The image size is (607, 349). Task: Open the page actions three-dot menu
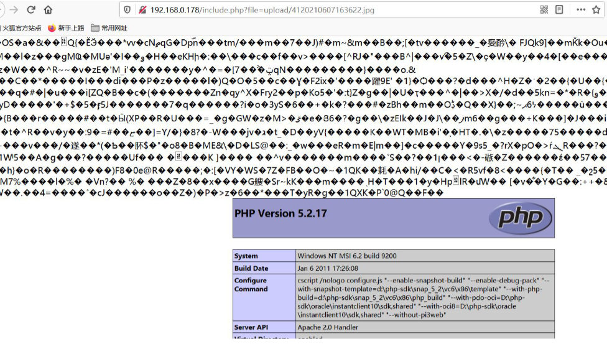pyautogui.click(x=581, y=10)
